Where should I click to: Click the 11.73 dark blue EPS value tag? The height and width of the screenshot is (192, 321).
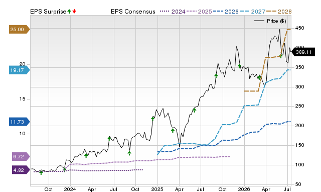19,122
